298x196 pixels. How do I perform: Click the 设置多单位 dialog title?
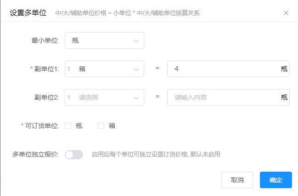28,13
